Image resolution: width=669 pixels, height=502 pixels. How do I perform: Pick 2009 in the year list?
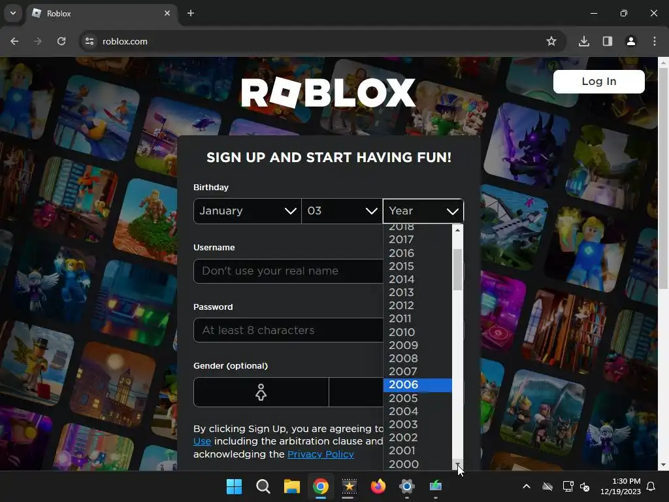point(417,345)
